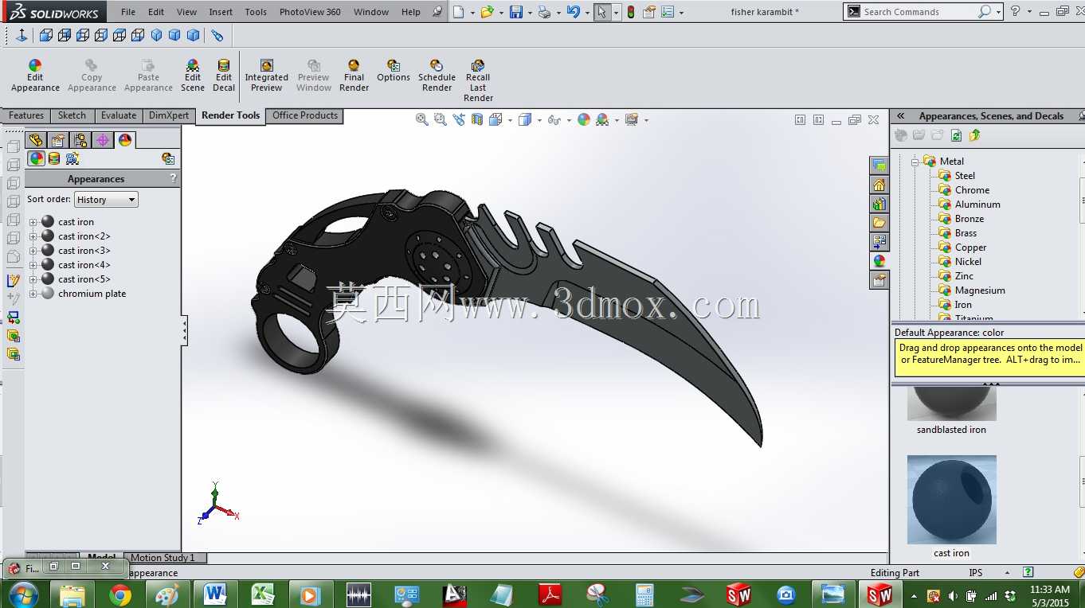The height and width of the screenshot is (608, 1085).
Task: Open File Explorer task pane tab
Action: 879,223
